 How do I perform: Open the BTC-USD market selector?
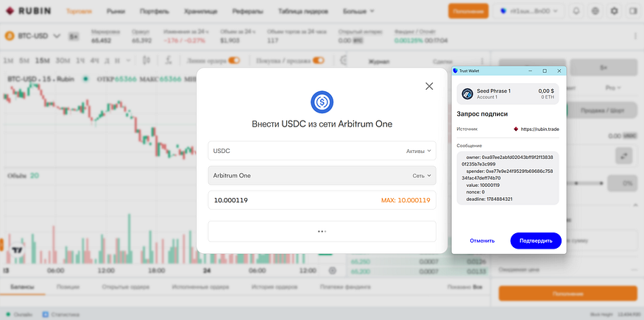pos(33,36)
